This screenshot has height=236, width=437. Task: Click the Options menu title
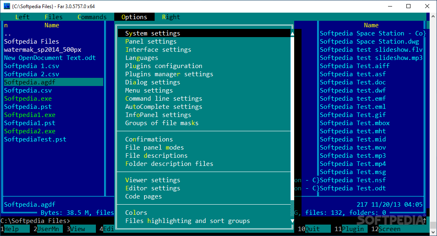tap(134, 17)
